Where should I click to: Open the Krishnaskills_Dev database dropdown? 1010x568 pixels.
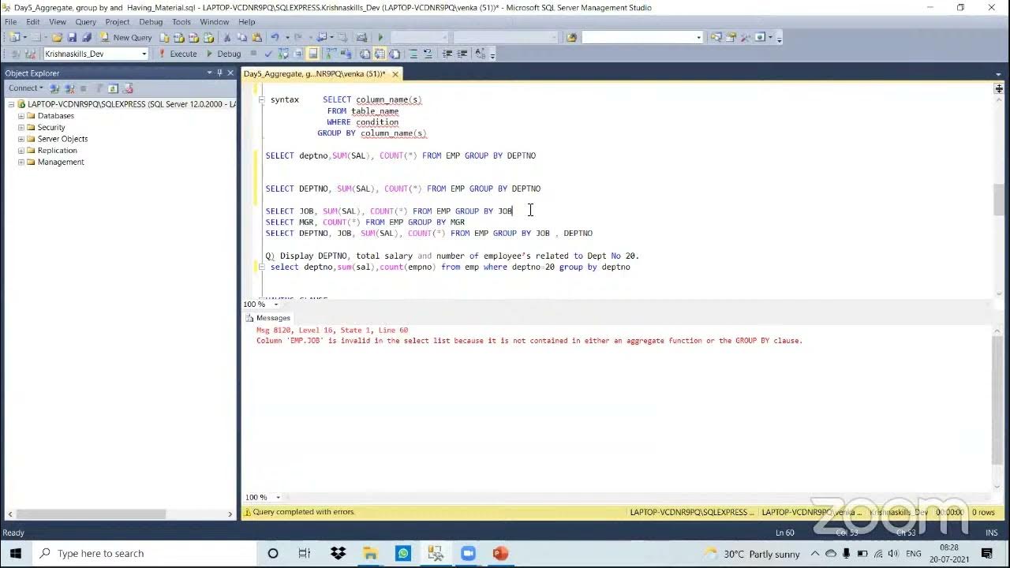(144, 54)
